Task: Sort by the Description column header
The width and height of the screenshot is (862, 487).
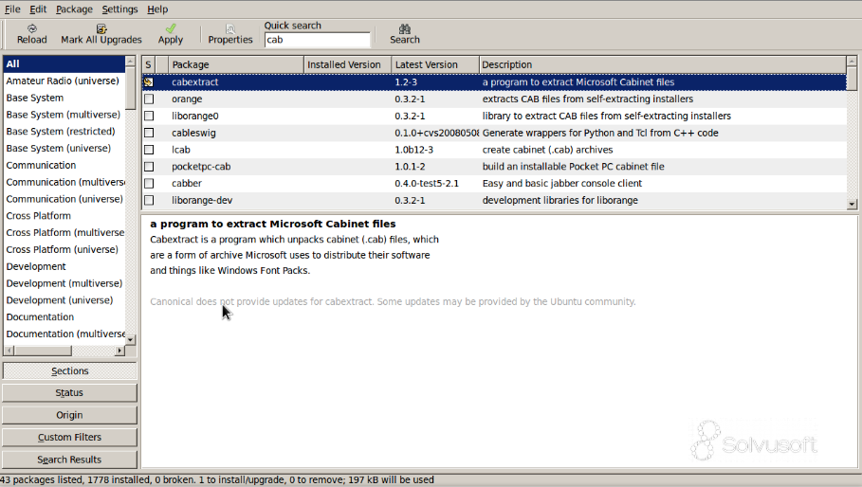Action: [663, 64]
